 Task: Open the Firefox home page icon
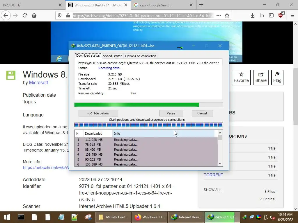34,16
